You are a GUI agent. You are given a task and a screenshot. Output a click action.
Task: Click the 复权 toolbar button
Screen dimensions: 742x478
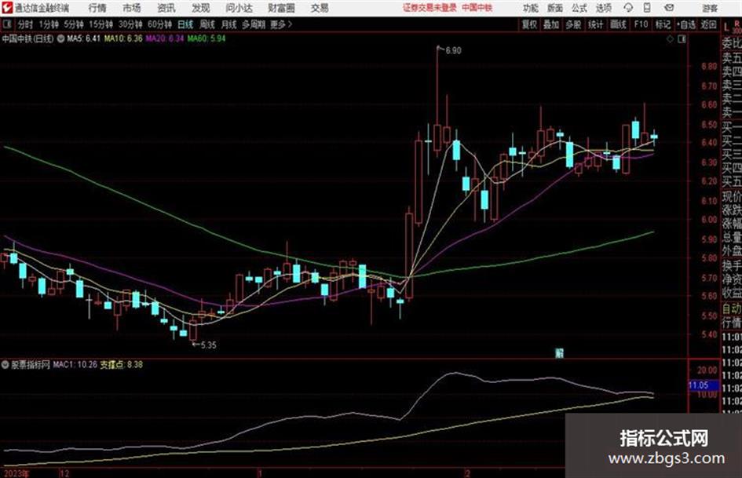[x=529, y=24]
